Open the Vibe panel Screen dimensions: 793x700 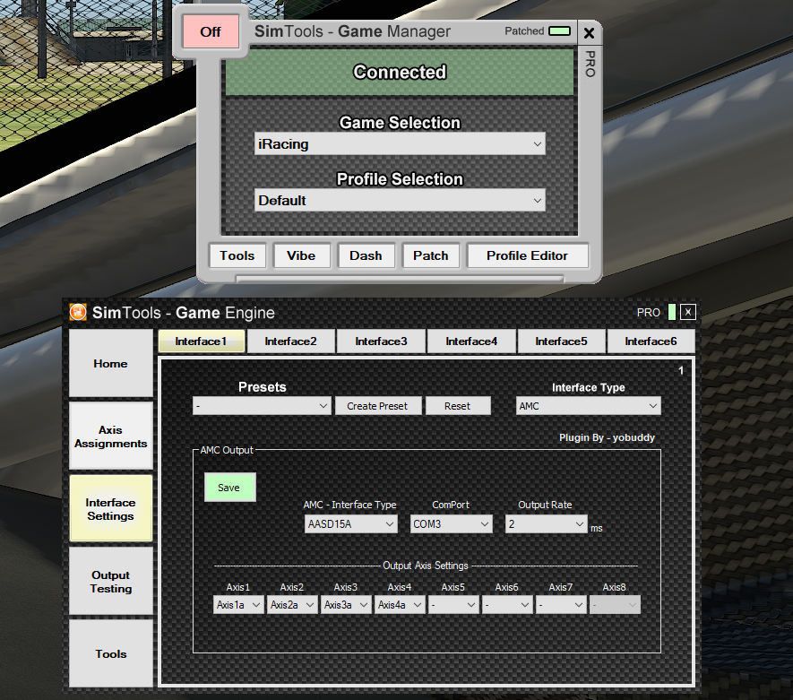(301, 255)
